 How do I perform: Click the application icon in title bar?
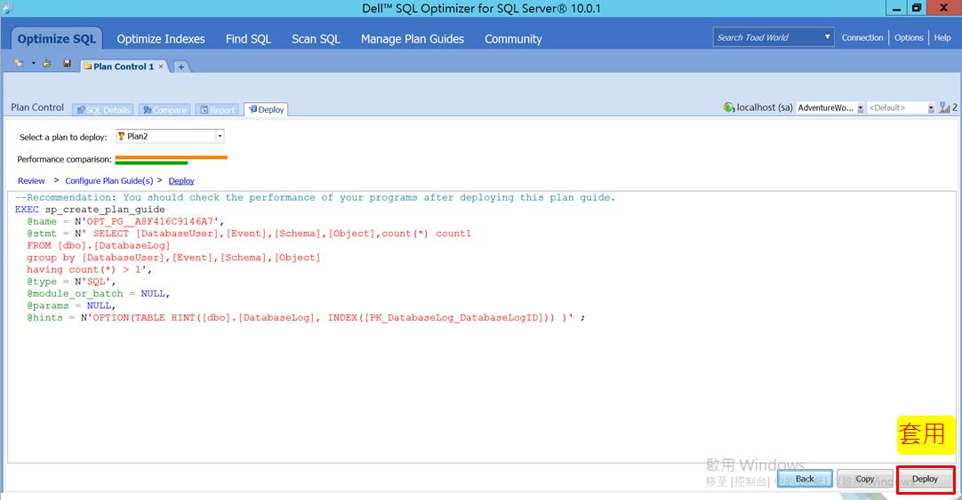pos(7,8)
